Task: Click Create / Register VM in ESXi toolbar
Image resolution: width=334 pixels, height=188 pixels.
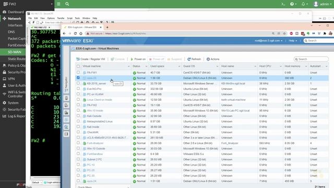Action: tap(91, 59)
